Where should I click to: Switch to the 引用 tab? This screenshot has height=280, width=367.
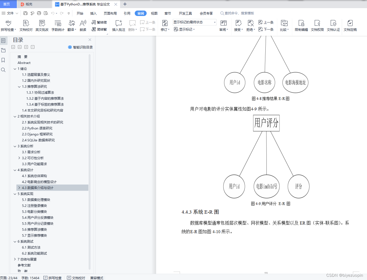(127, 13)
